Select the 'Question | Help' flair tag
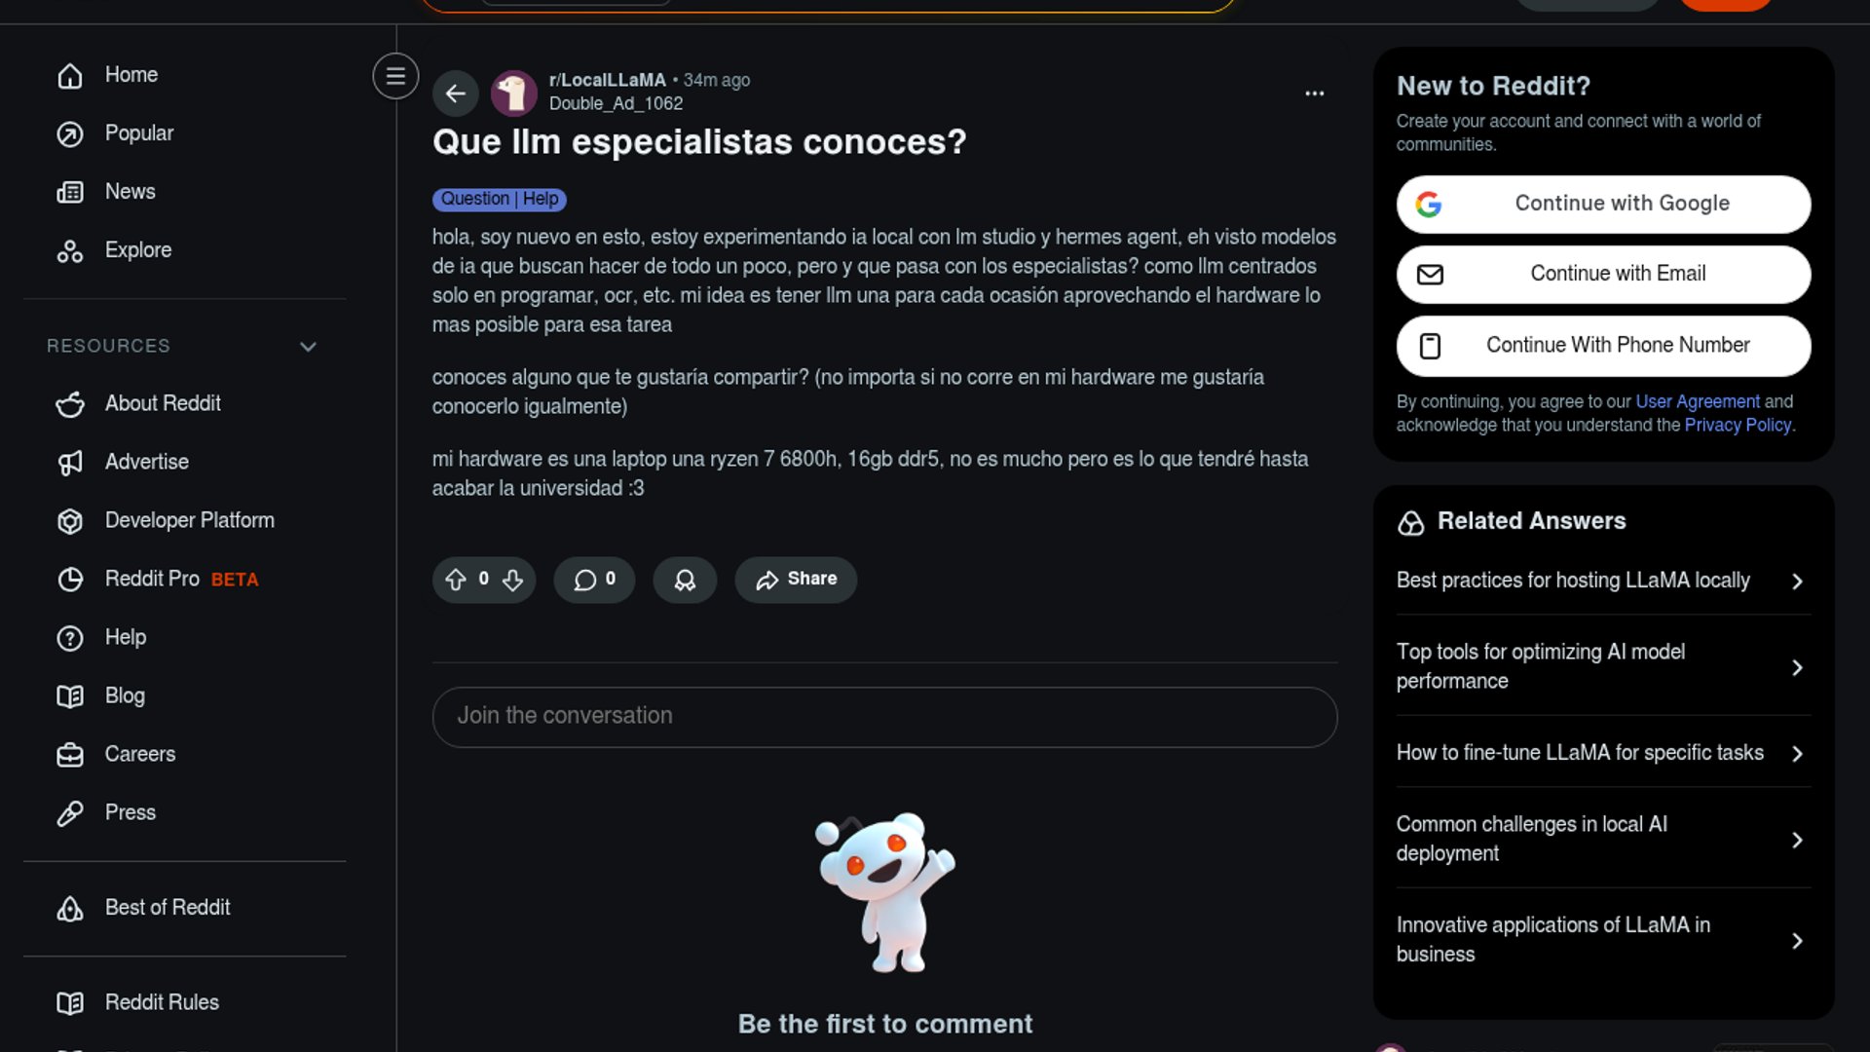 pos(499,200)
